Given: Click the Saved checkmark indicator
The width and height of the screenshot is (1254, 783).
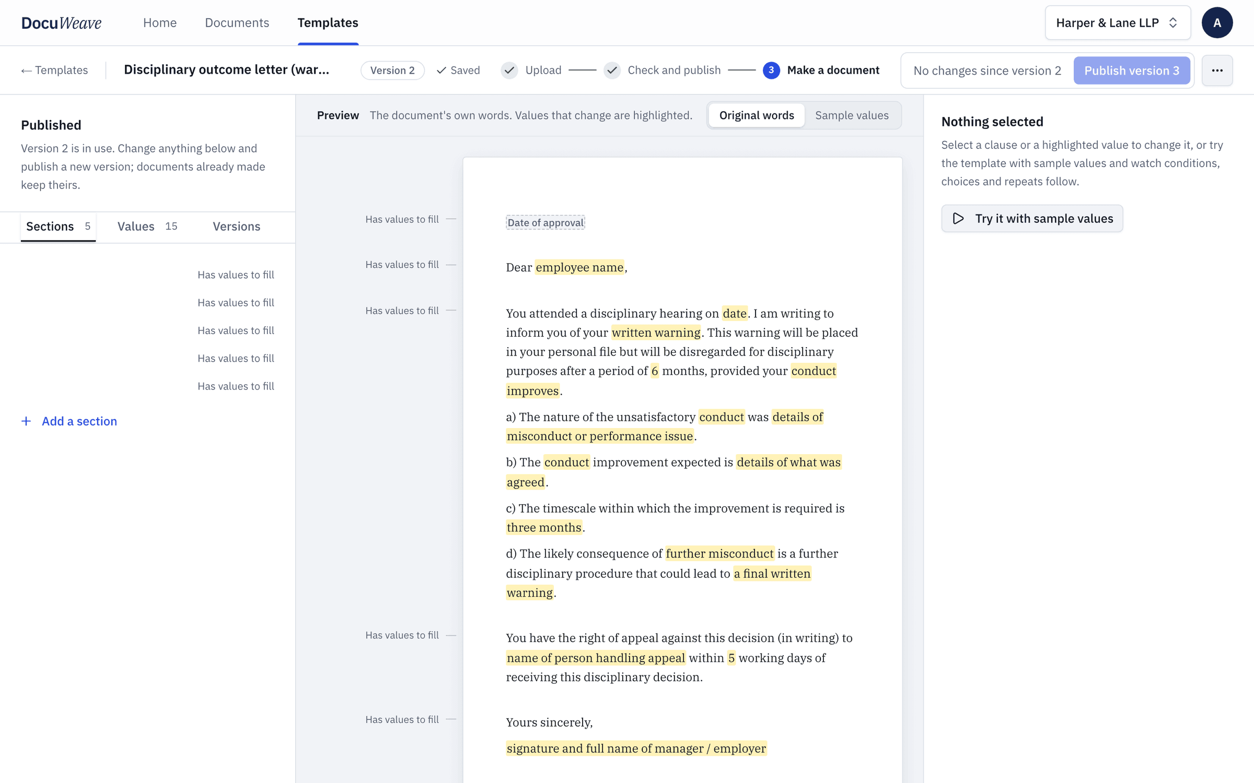Looking at the screenshot, I should pyautogui.click(x=458, y=70).
